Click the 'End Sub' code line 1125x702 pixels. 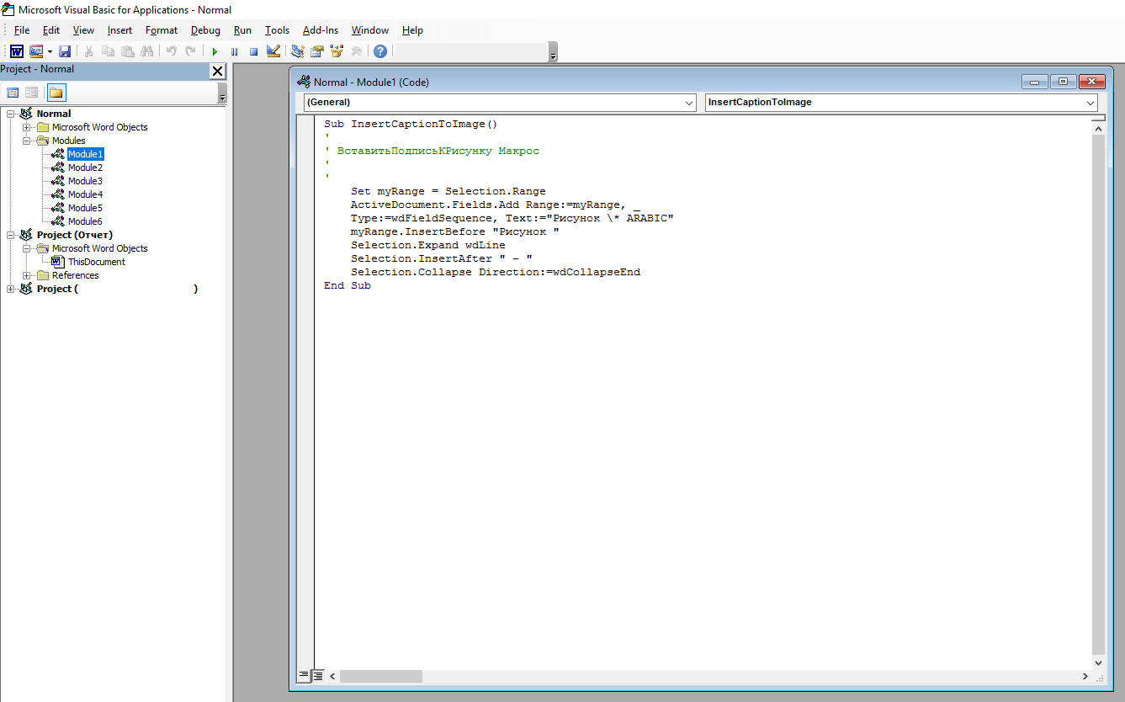(x=348, y=285)
